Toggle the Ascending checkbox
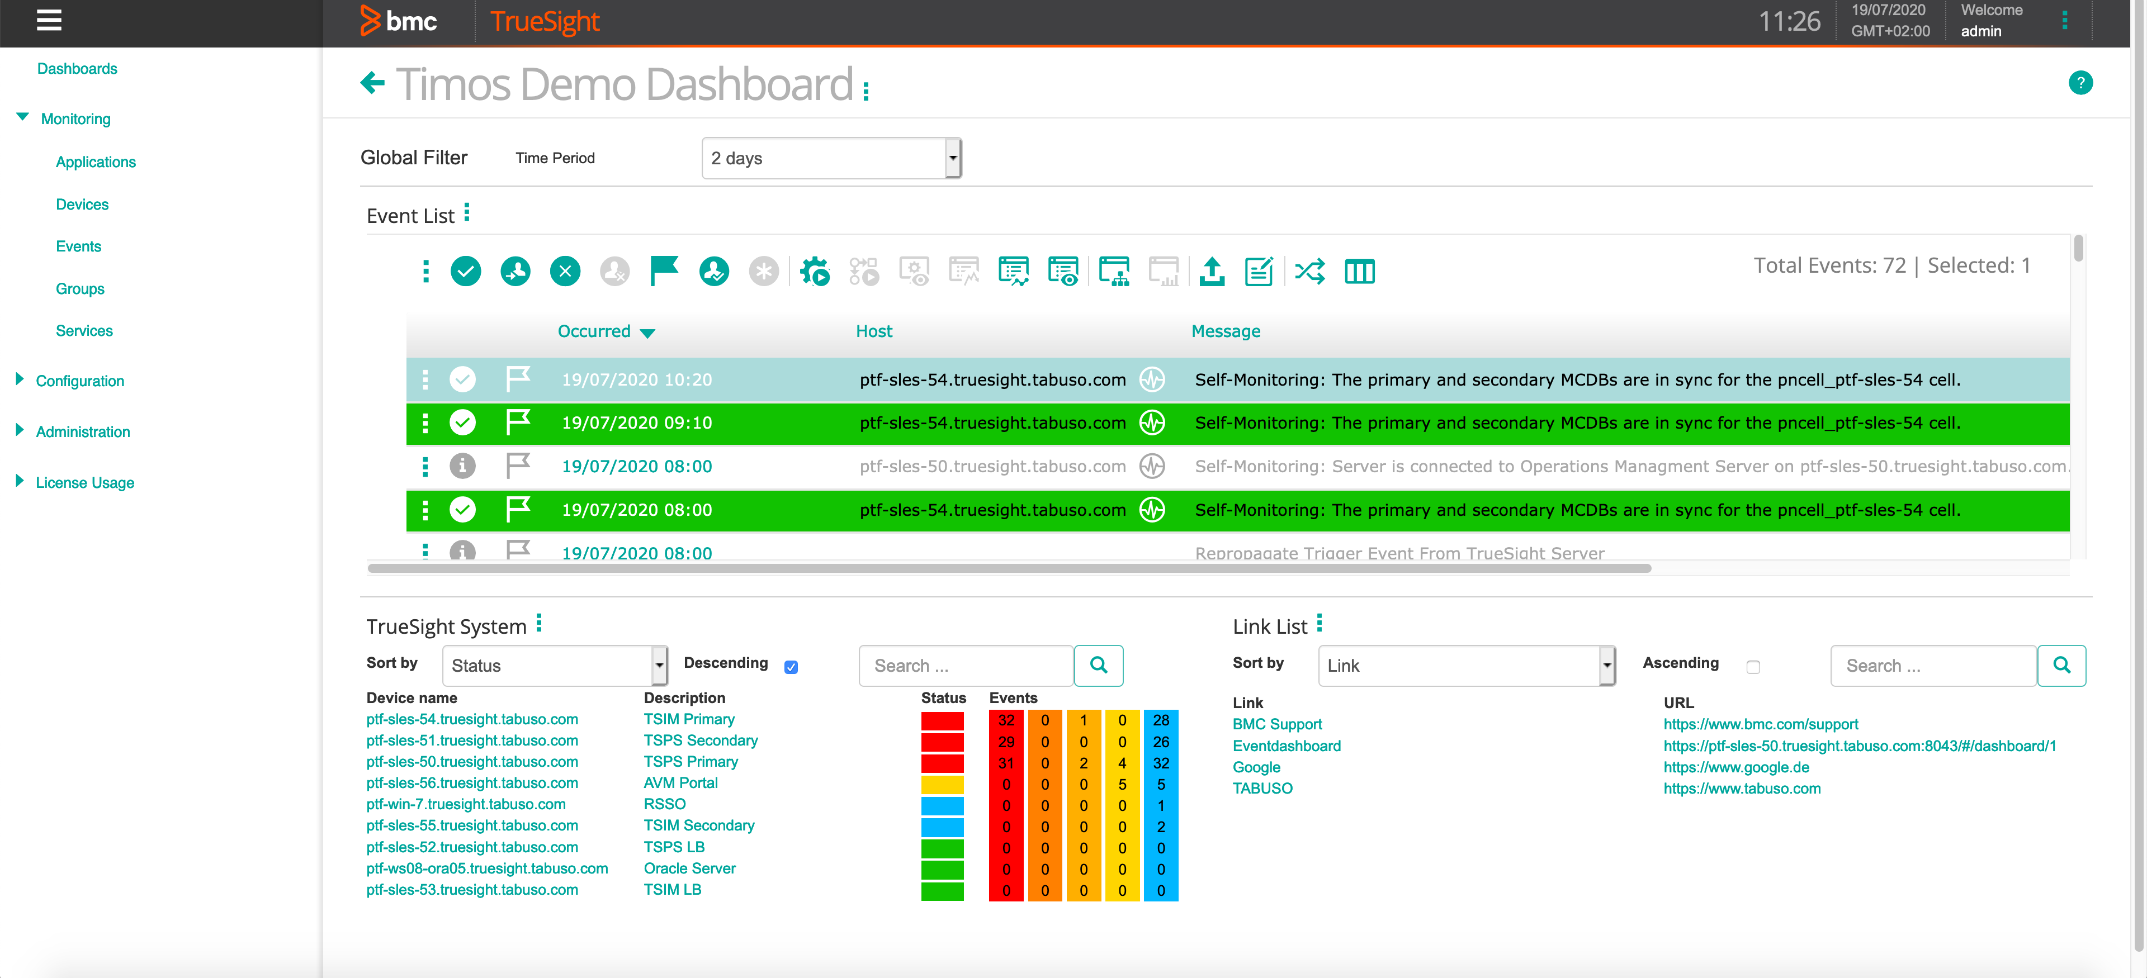 pos(1753,667)
